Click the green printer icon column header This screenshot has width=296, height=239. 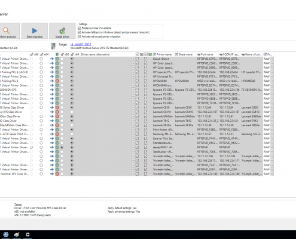click(150, 54)
